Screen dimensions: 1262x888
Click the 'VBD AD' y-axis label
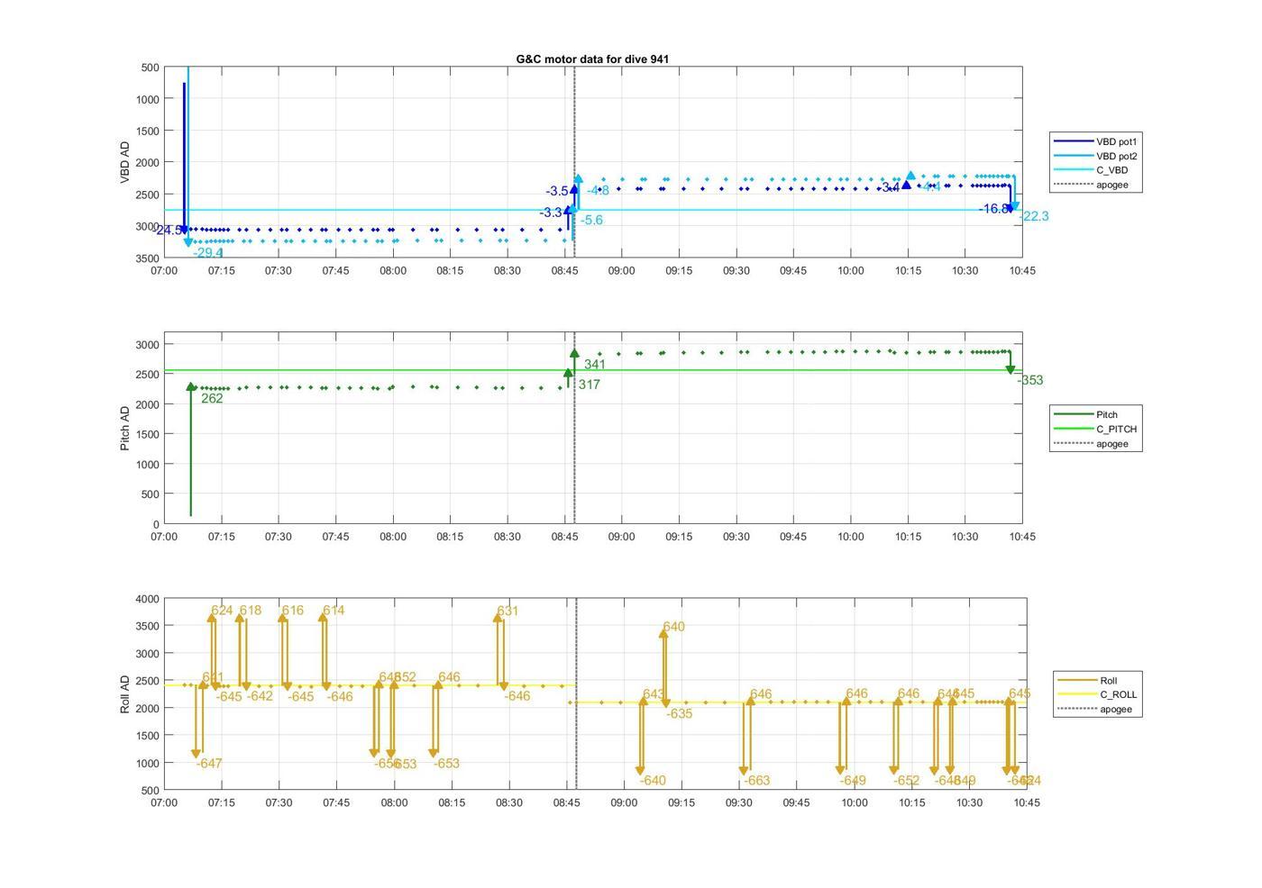pyautogui.click(x=125, y=162)
